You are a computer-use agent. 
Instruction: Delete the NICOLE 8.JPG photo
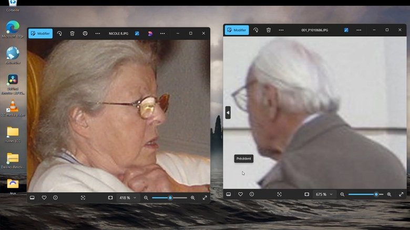[72, 34]
